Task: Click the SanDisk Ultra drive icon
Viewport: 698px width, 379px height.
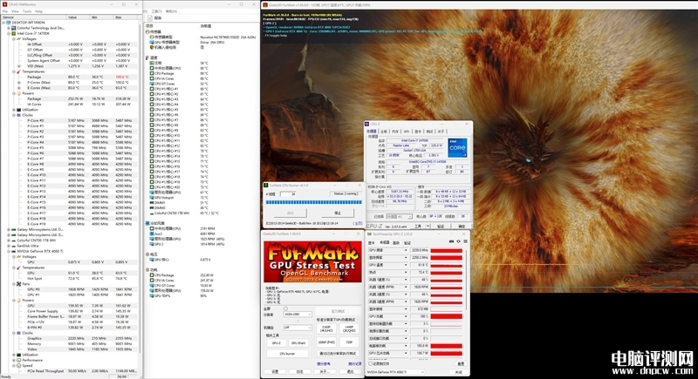Action: pos(14,246)
